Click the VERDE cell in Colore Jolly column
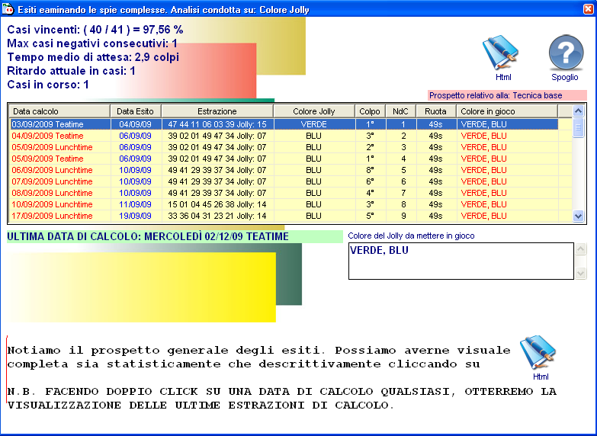This screenshot has width=597, height=436. click(x=313, y=124)
